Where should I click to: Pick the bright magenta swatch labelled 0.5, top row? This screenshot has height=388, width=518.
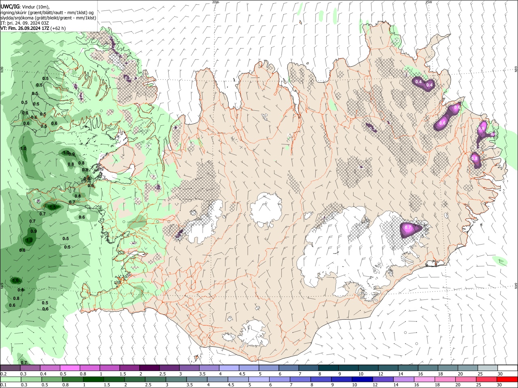70,368
